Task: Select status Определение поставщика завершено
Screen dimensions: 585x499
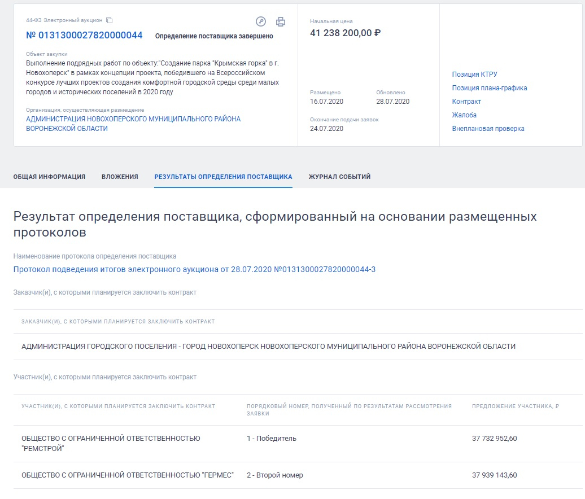Action: pyautogui.click(x=214, y=36)
